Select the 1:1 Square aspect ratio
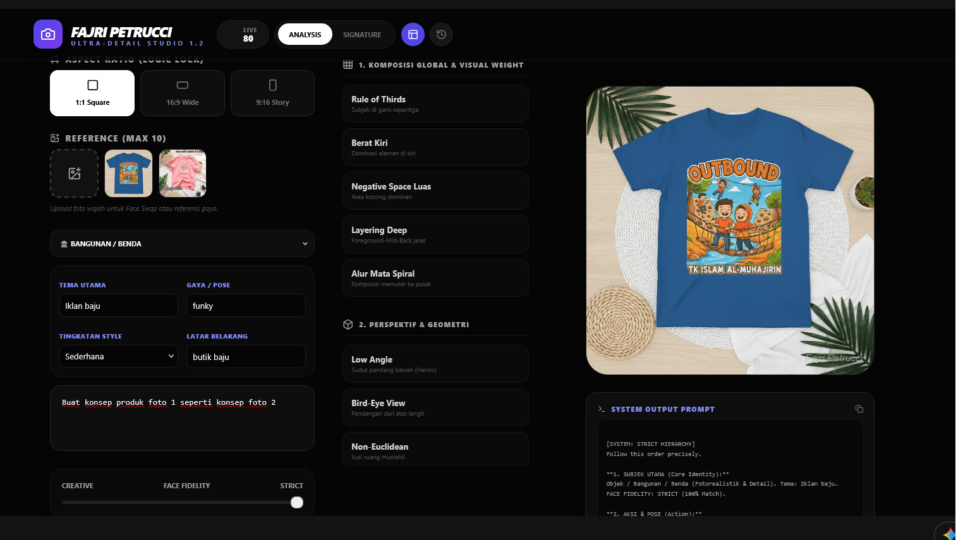 pos(92,93)
